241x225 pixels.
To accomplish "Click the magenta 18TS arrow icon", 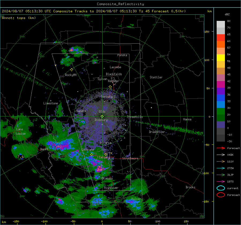I will coord(221,182).
